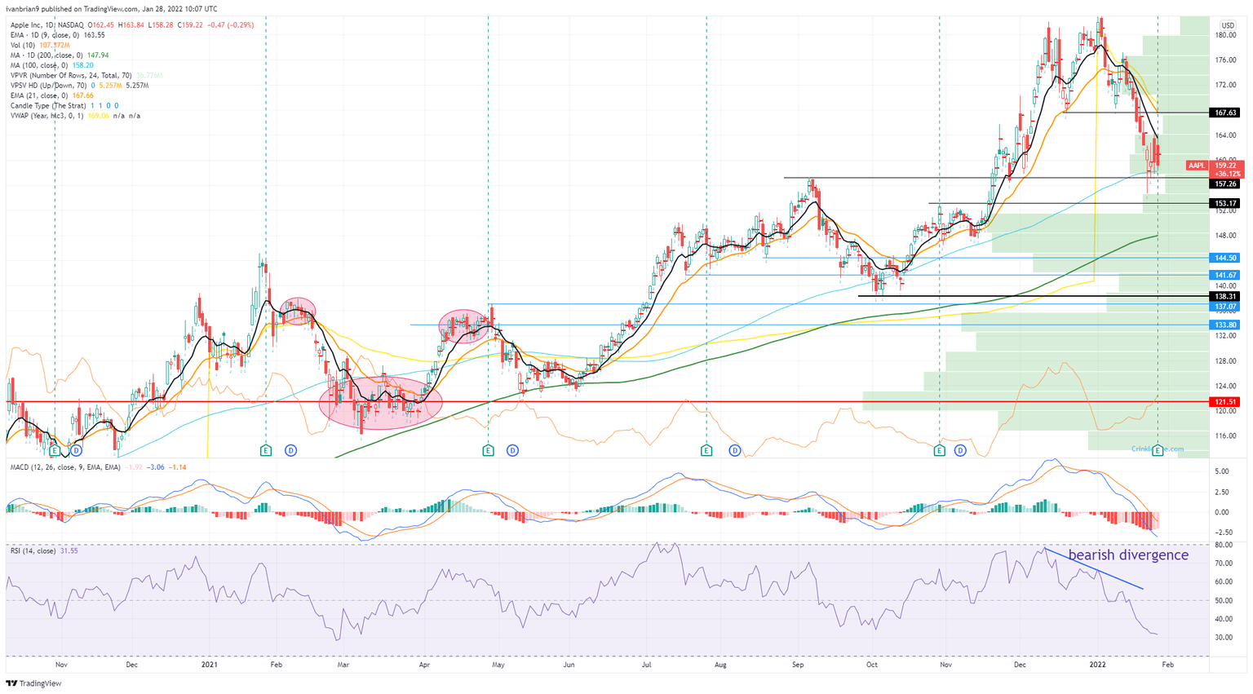Click the 153.17 horizontal line price label
This screenshot has width=1253, height=694.
point(1226,203)
